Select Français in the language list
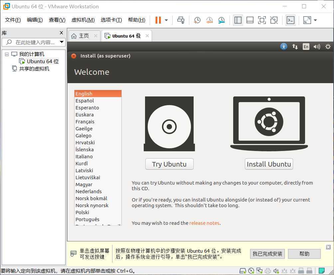 click(x=98, y=121)
